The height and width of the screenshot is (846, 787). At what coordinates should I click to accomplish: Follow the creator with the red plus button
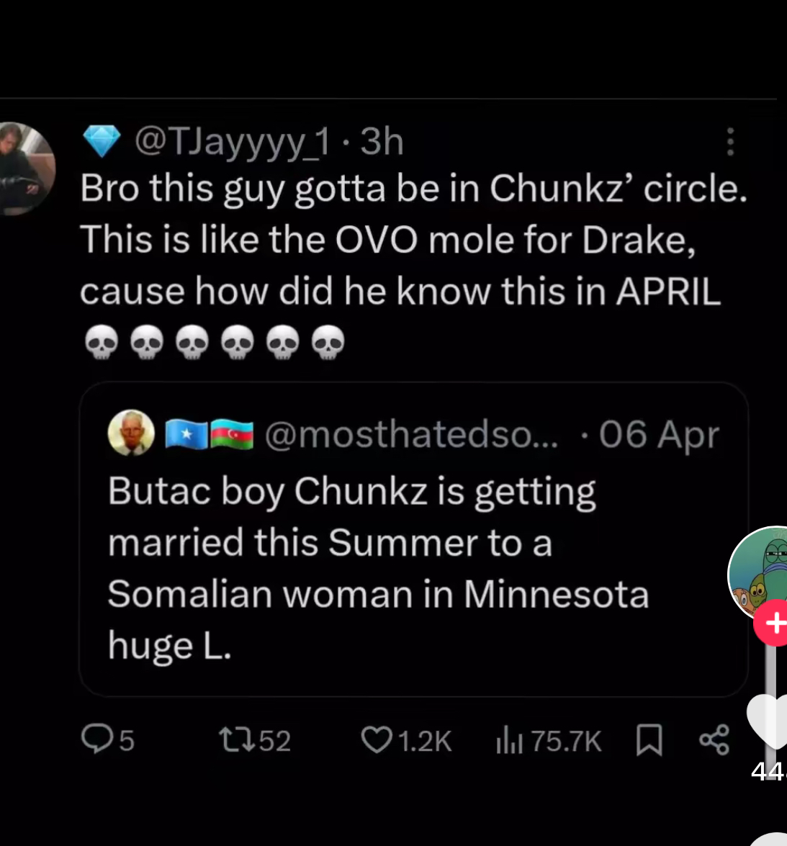772,624
